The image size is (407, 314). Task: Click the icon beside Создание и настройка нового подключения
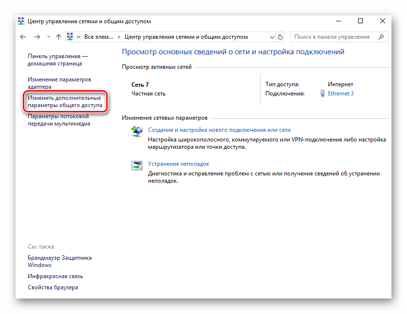click(137, 131)
